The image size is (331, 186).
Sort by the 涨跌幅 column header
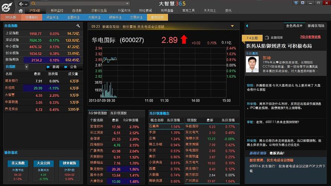click(53, 74)
